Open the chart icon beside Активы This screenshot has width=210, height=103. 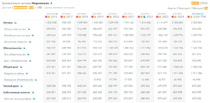pyautogui.click(x=15, y=23)
